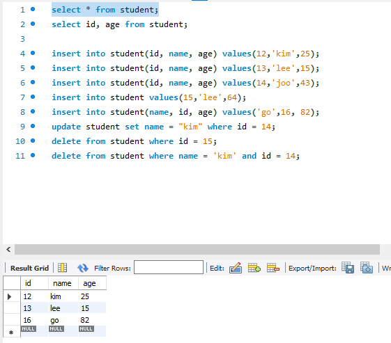Insert a new row icon
Screen dimensions: 391x343
(x=254, y=268)
